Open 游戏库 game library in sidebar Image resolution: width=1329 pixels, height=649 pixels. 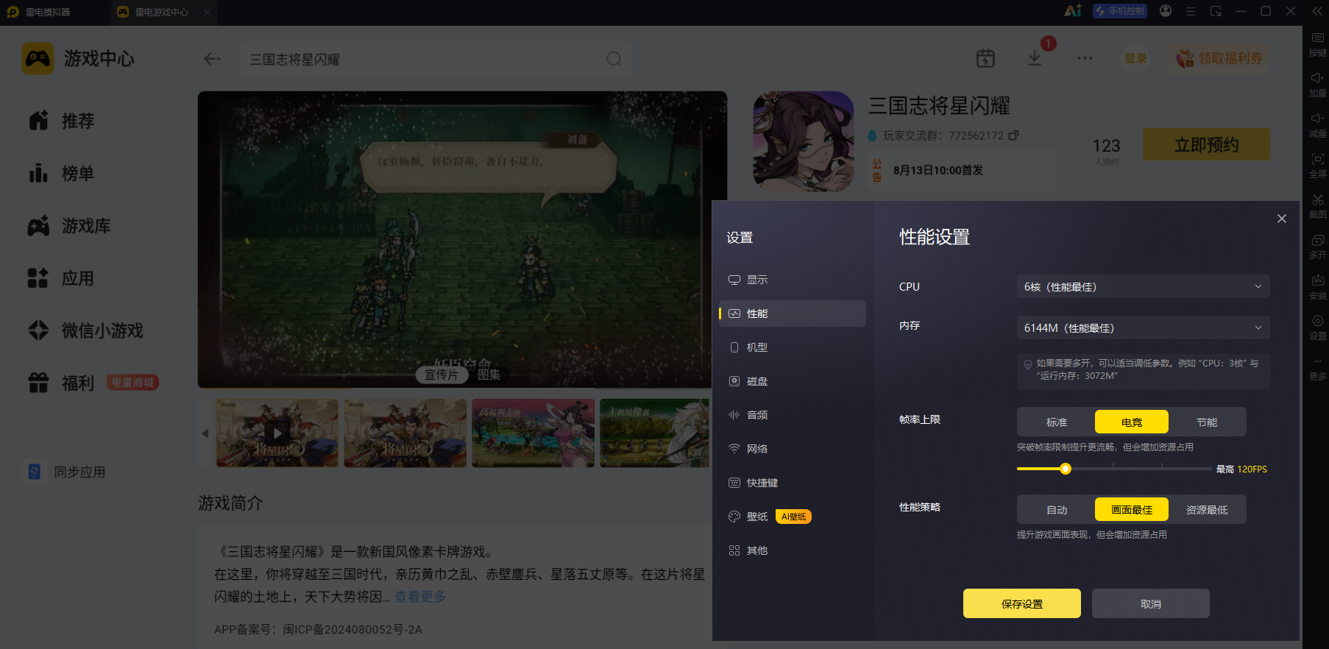click(69, 226)
